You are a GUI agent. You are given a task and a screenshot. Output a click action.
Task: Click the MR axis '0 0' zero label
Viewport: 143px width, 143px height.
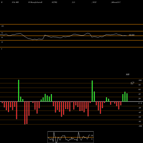(140, 103)
